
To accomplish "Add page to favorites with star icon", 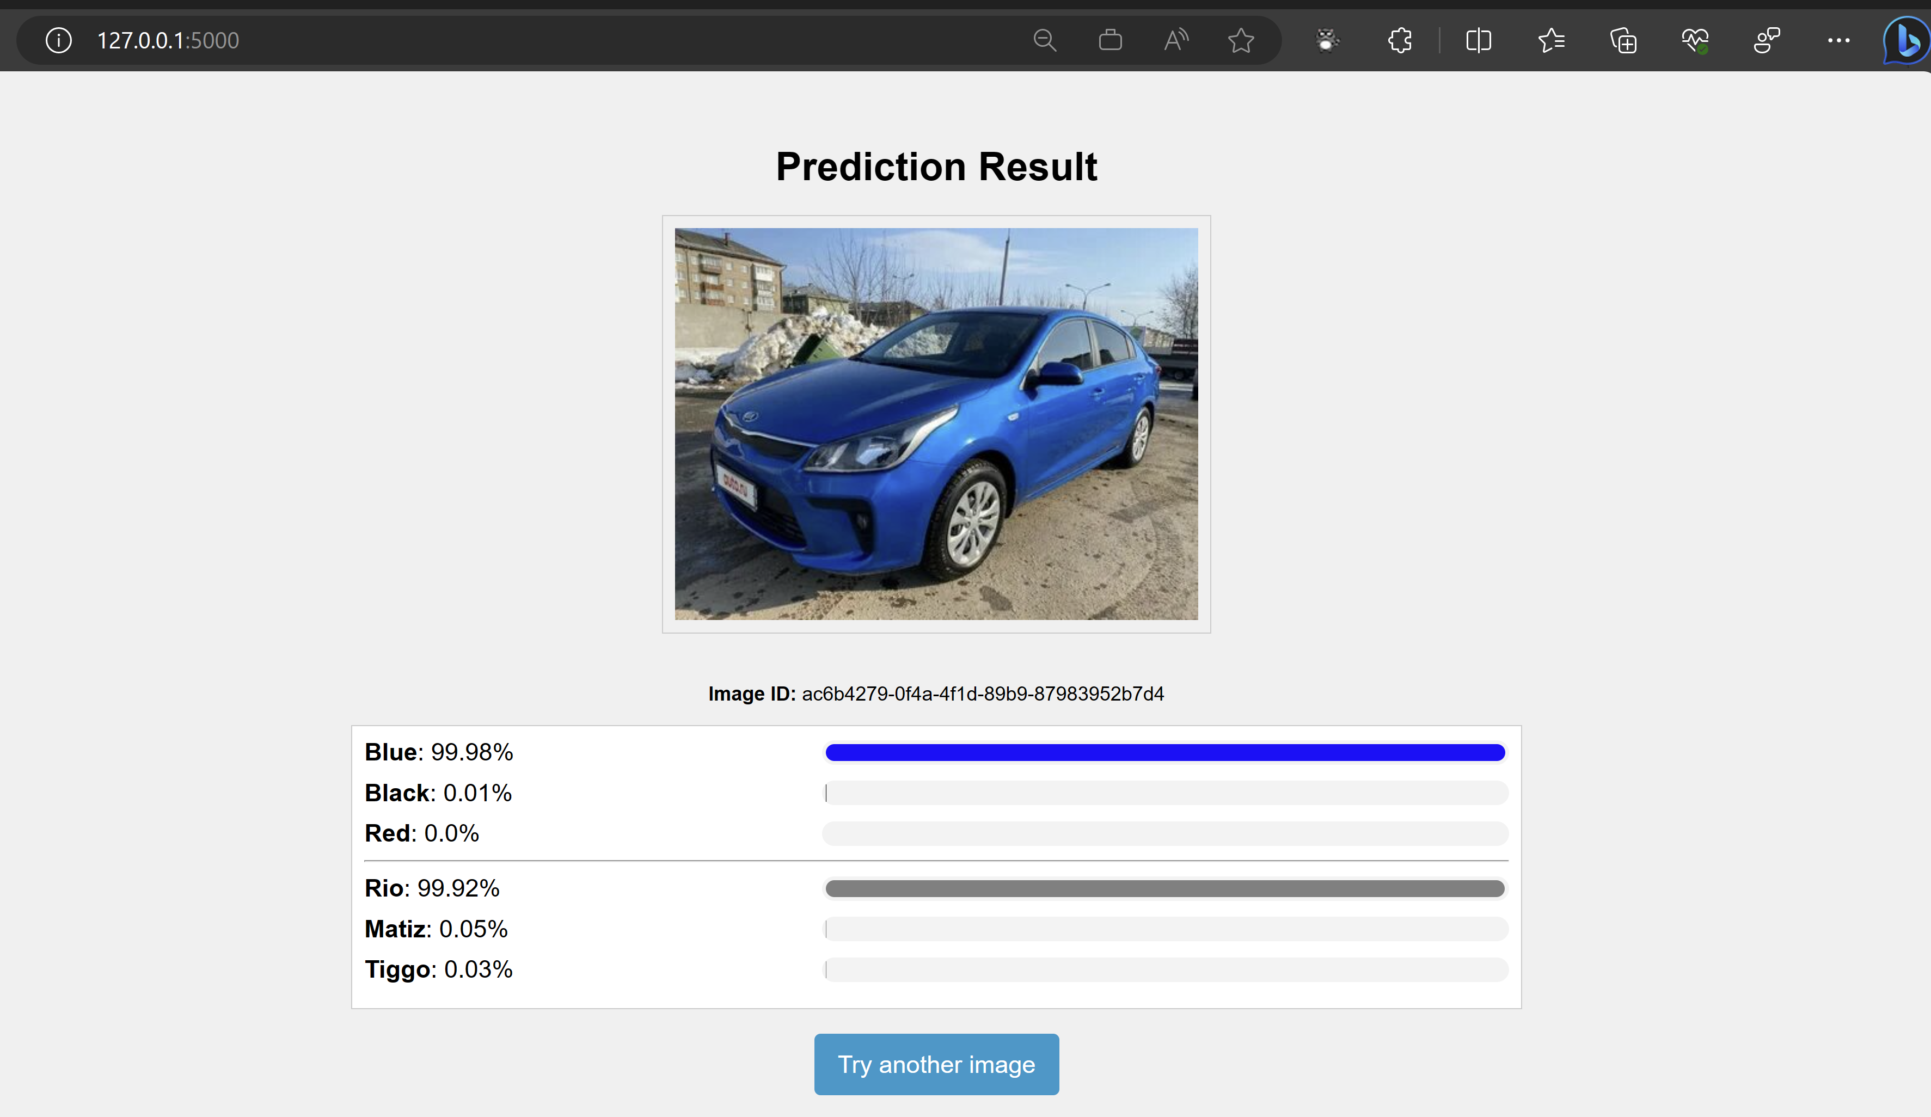I will coord(1241,40).
